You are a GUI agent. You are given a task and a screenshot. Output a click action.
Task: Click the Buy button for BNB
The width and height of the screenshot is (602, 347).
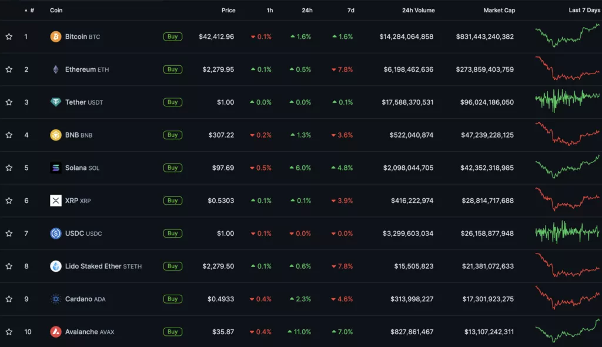click(x=173, y=135)
